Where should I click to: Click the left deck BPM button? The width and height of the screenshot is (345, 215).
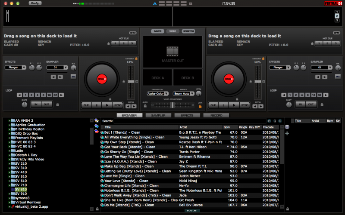click(x=133, y=33)
